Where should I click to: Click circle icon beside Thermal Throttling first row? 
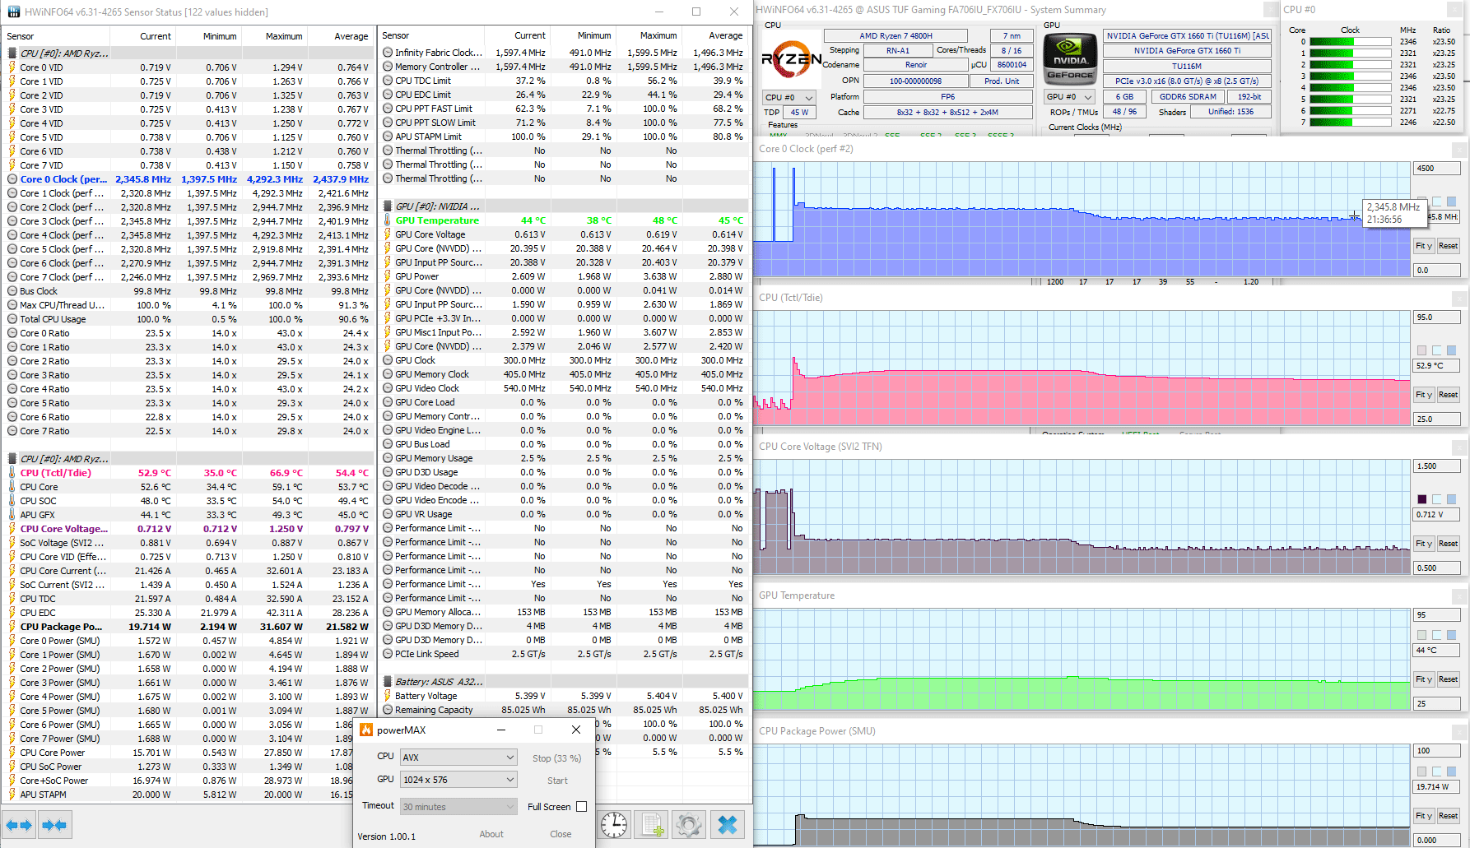(x=388, y=151)
